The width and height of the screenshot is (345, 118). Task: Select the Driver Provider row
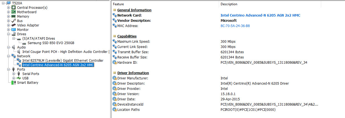(x=228, y=89)
